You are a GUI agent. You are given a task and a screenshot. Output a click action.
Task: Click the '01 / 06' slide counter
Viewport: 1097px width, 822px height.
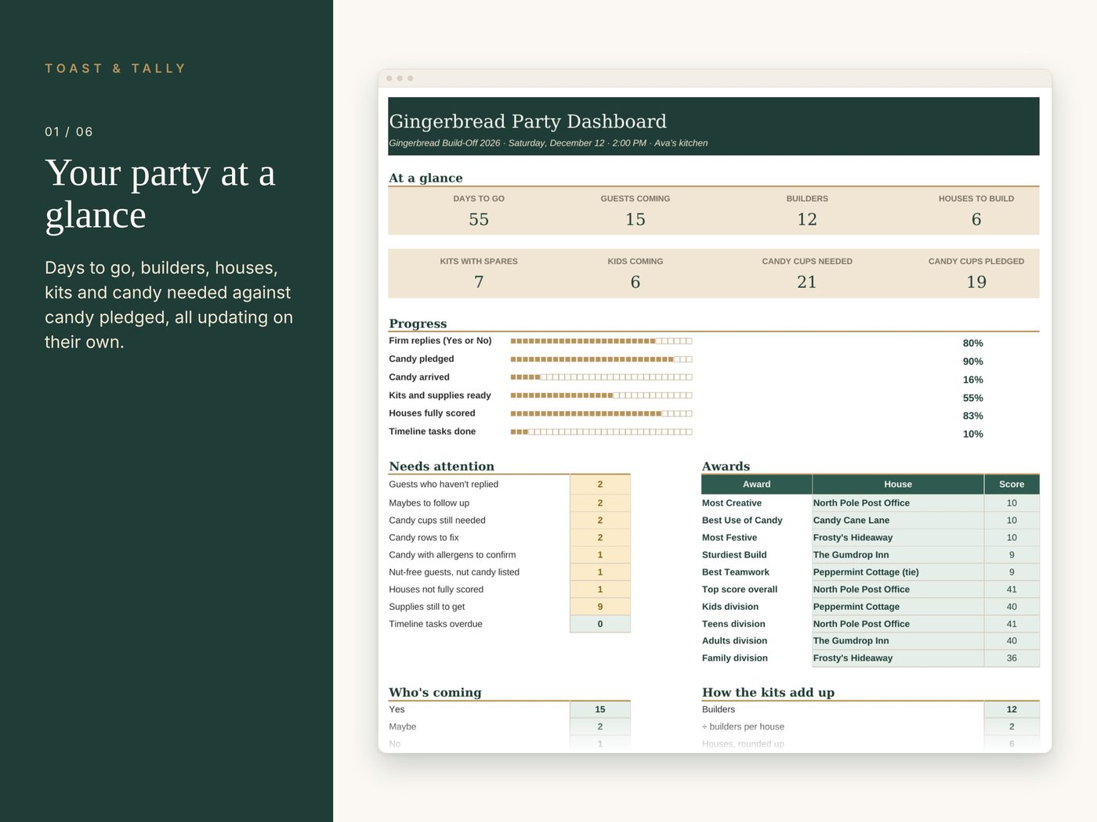[x=69, y=132]
